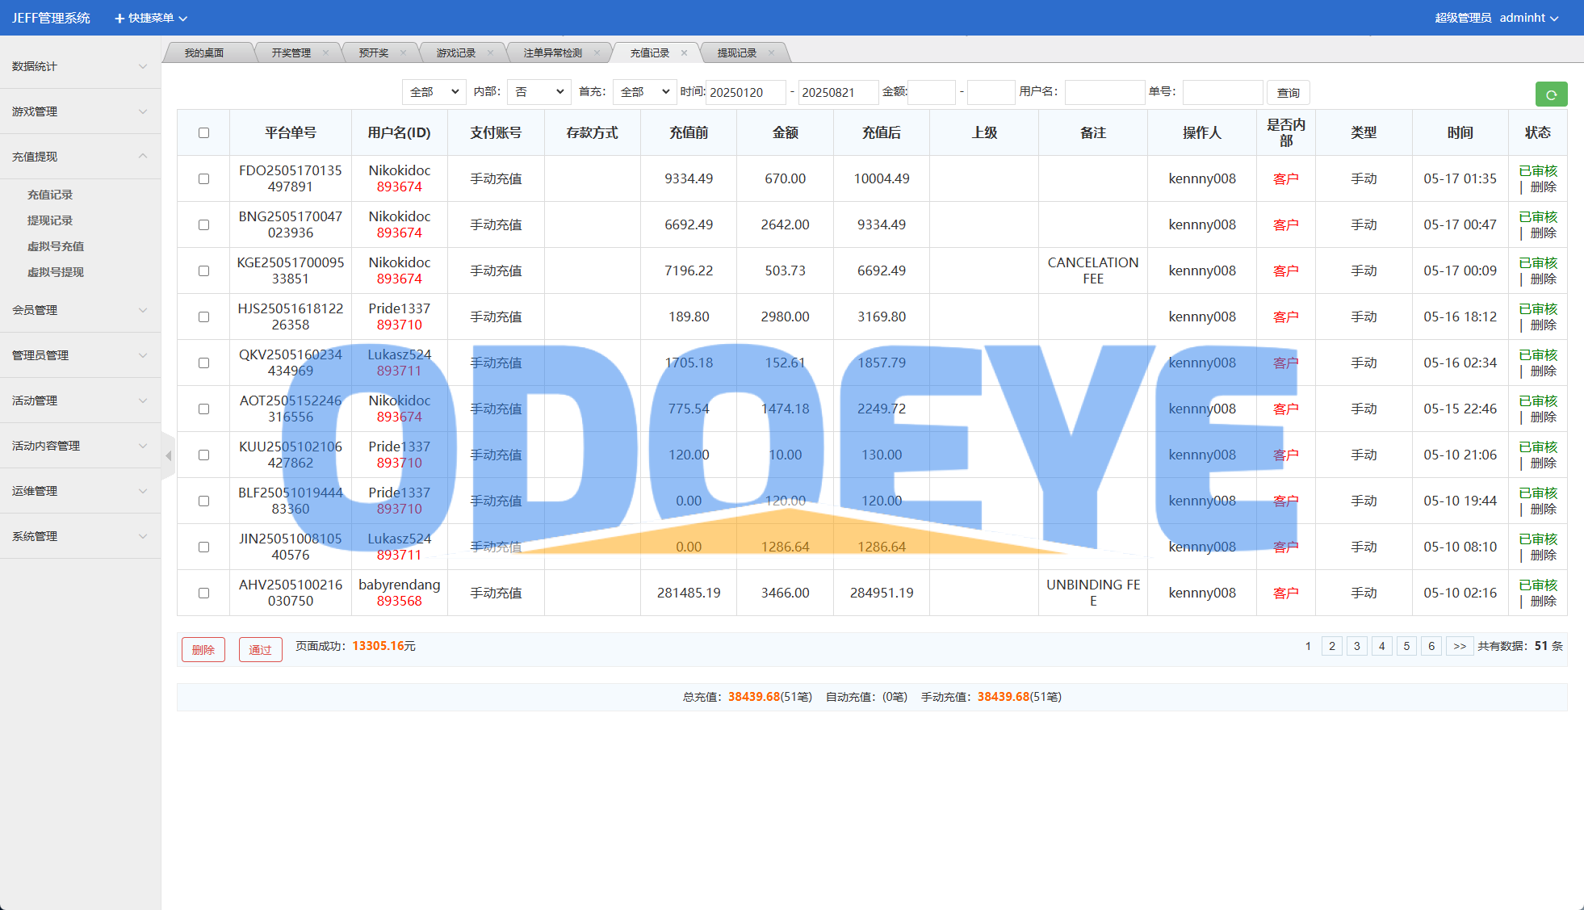This screenshot has width=1584, height=910.
Task: Tick checkbox for babyrendang row
Action: pyautogui.click(x=203, y=593)
